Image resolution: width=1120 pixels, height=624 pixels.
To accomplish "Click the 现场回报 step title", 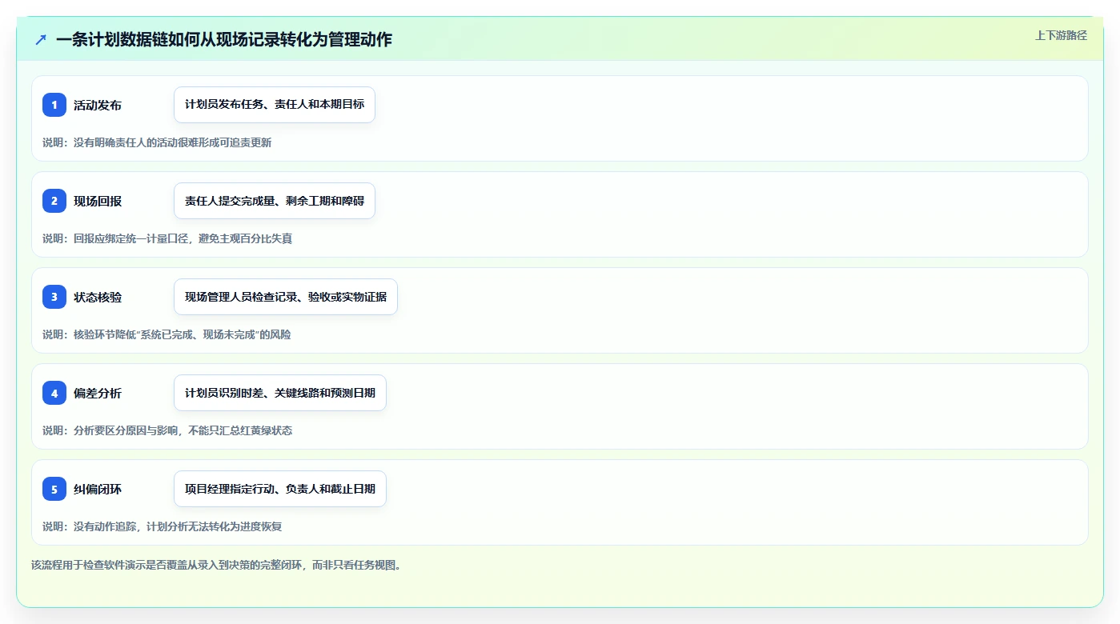I will coord(98,201).
